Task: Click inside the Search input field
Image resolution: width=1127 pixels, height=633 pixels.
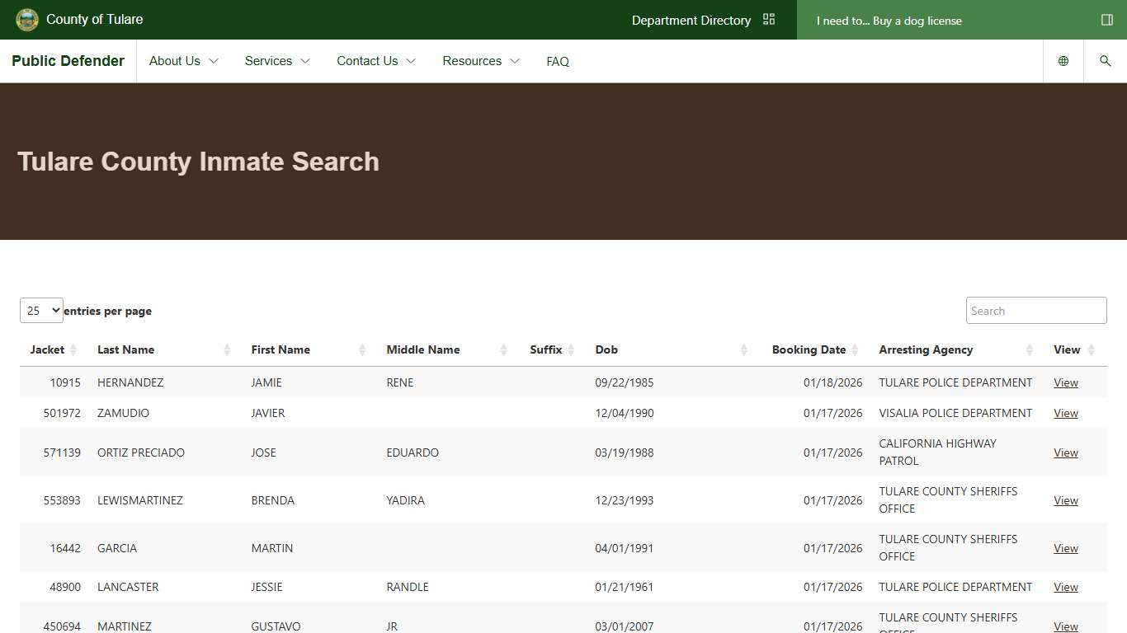Action: 1035,310
